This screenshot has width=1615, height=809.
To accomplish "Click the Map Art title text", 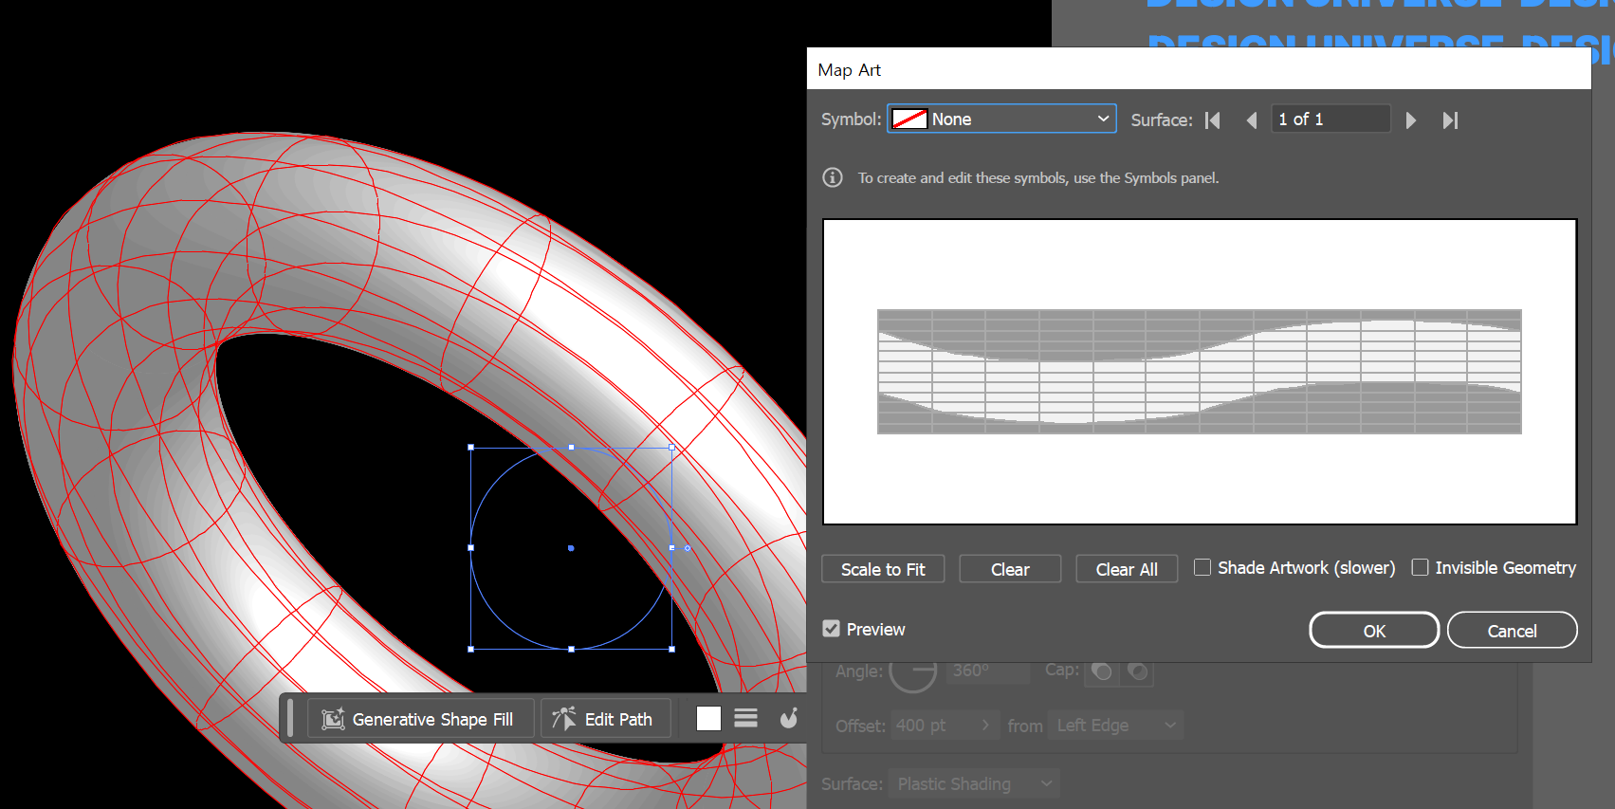I will 850,70.
